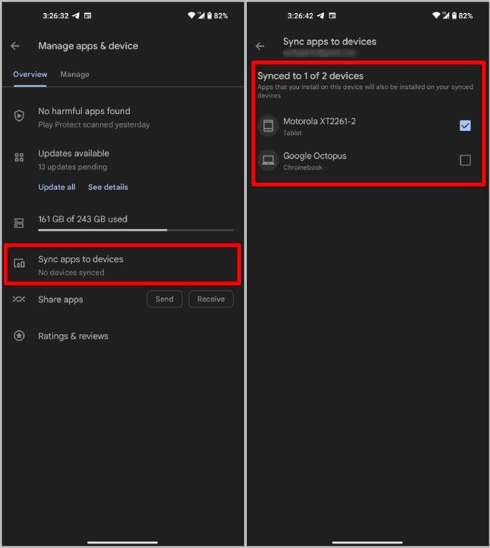This screenshot has height=548, width=490.
Task: Enable sync for Google Octopus Chromebook
Action: (465, 160)
